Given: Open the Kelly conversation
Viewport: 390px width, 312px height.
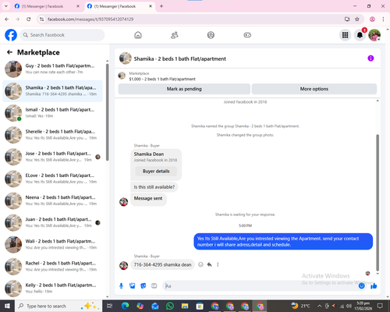Looking at the screenshot, I should 52,288.
